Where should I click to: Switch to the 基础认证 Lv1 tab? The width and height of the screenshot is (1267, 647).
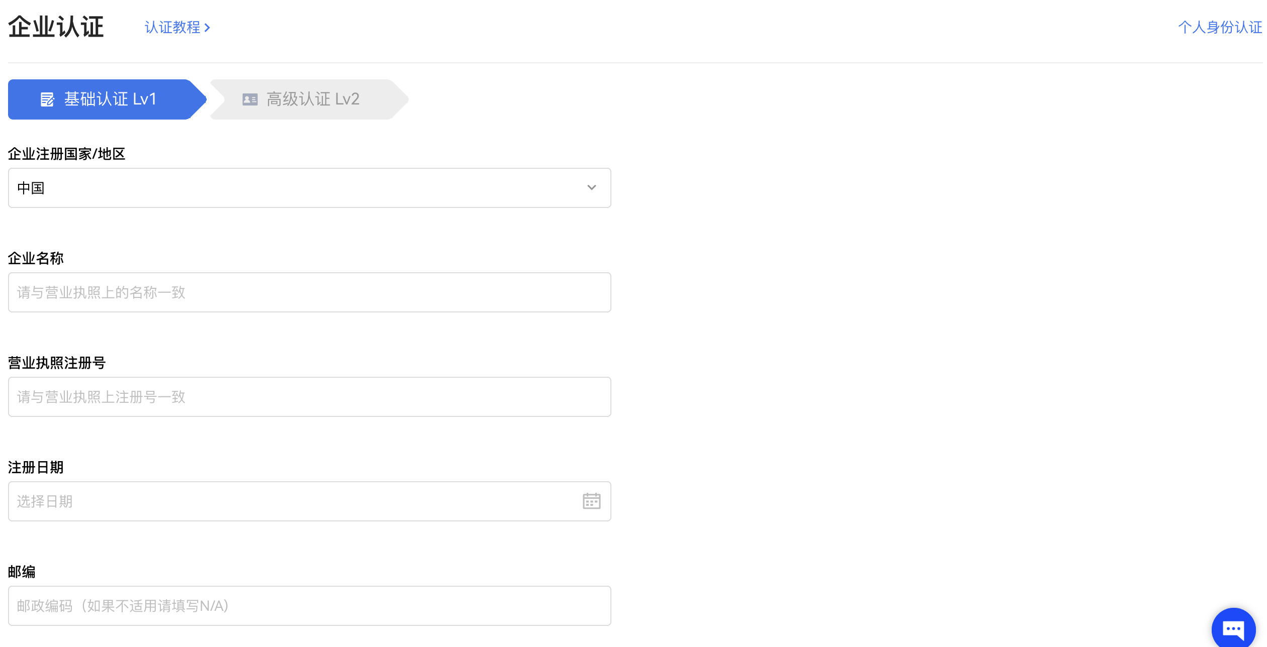(x=108, y=99)
